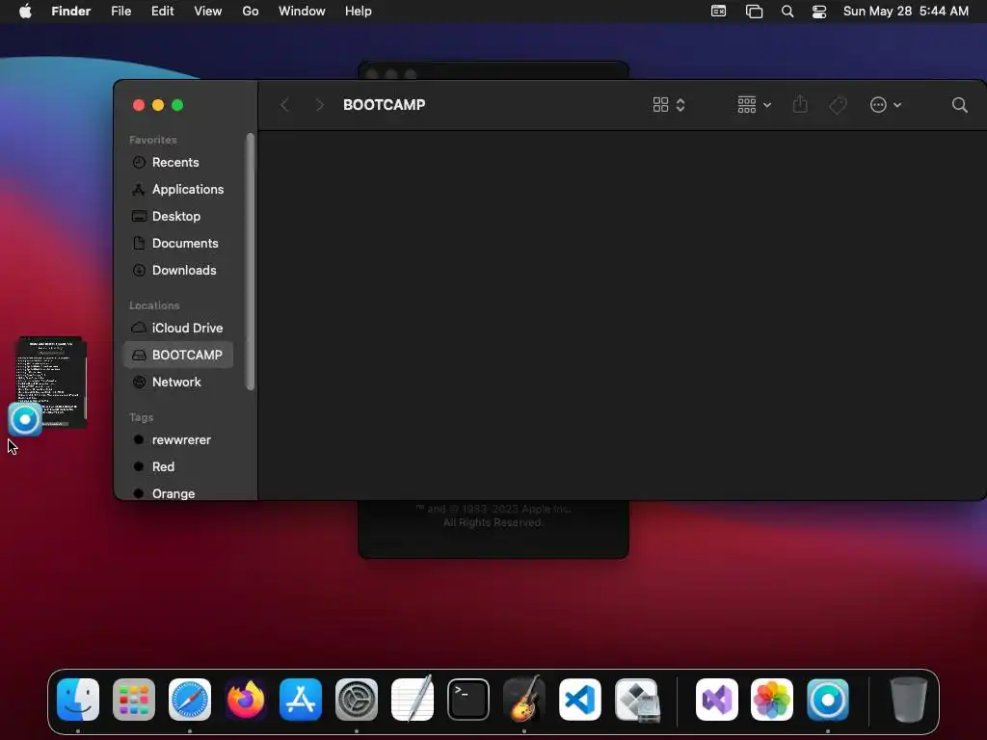This screenshot has width=987, height=740.
Task: Launch Safari from the Dock
Action: coord(190,700)
